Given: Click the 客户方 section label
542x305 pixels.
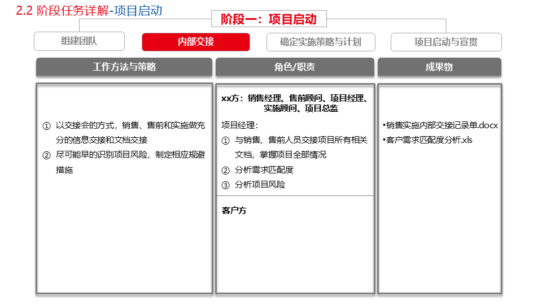Looking at the screenshot, I should 234,210.
